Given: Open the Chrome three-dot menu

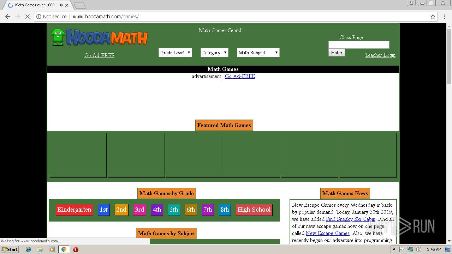Looking at the screenshot, I should [444, 17].
